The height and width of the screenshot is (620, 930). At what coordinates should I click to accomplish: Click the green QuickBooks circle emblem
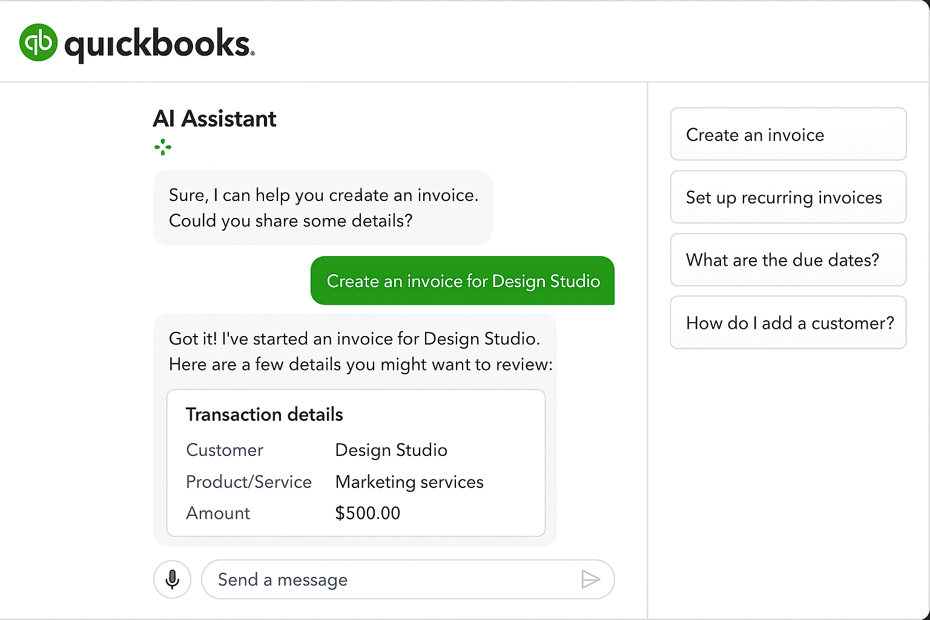point(38,42)
